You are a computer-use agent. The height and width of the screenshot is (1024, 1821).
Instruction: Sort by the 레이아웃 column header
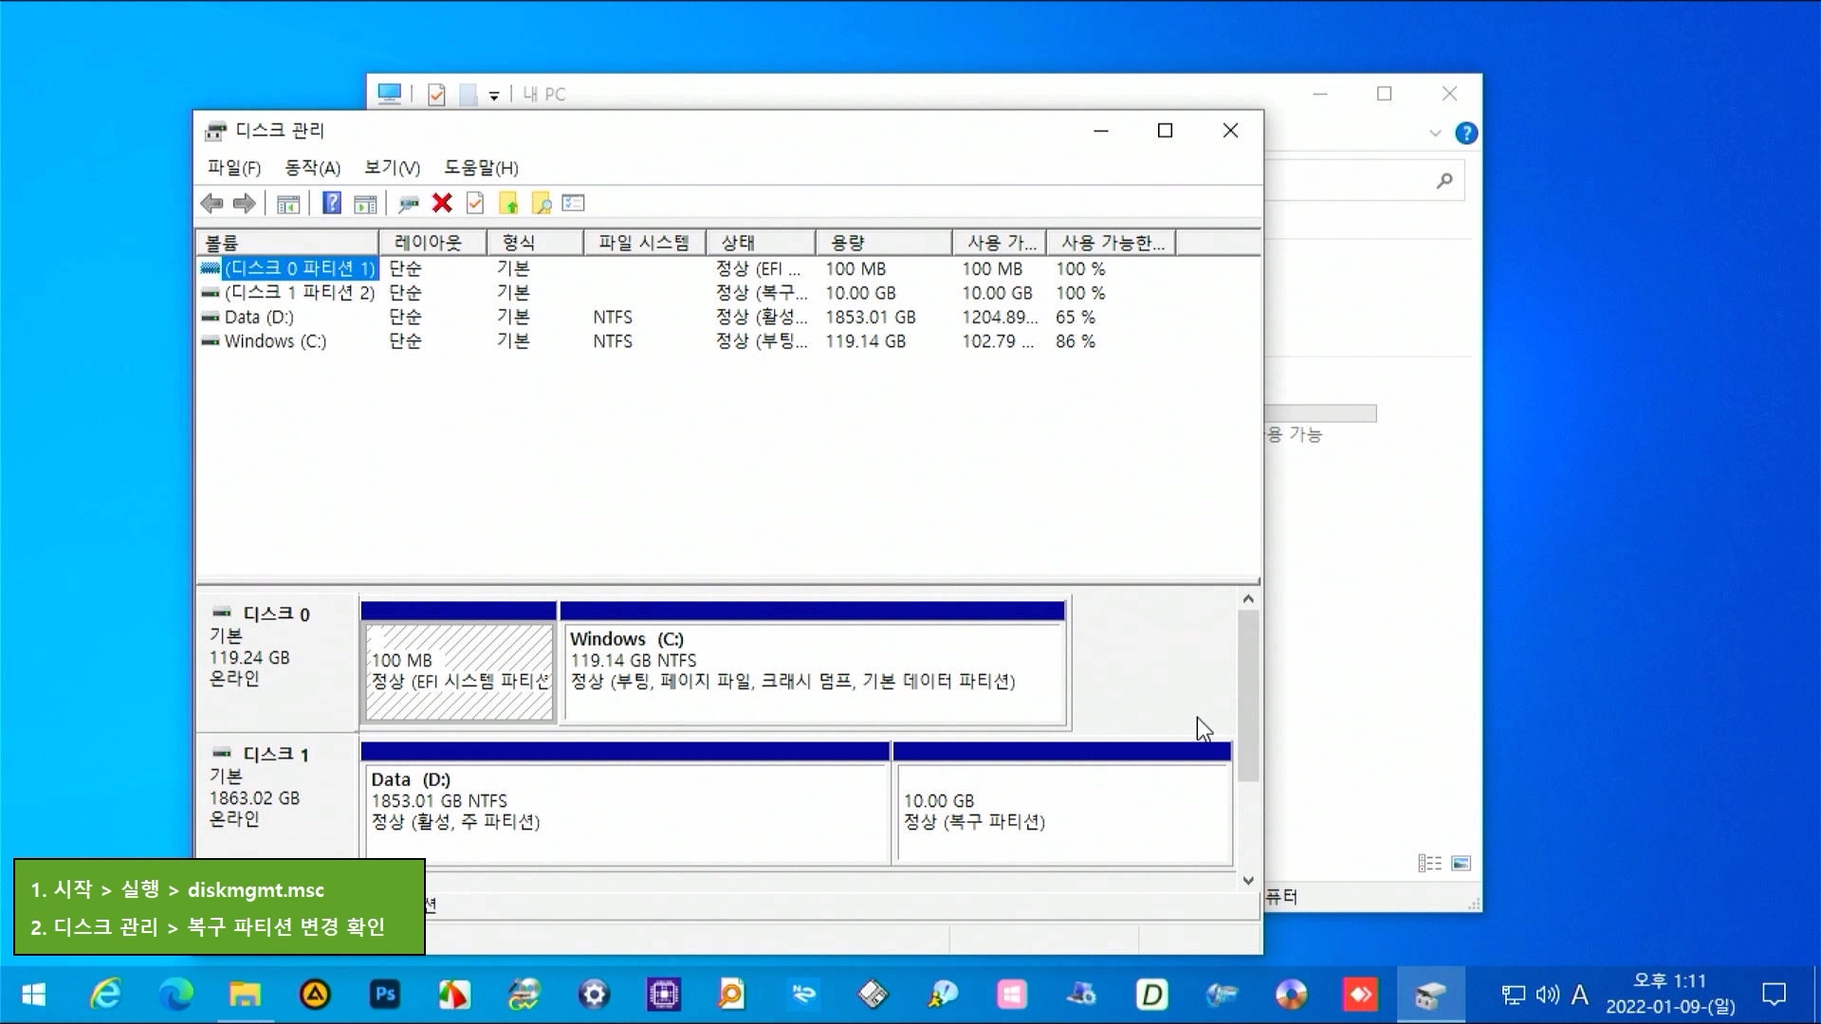(432, 243)
